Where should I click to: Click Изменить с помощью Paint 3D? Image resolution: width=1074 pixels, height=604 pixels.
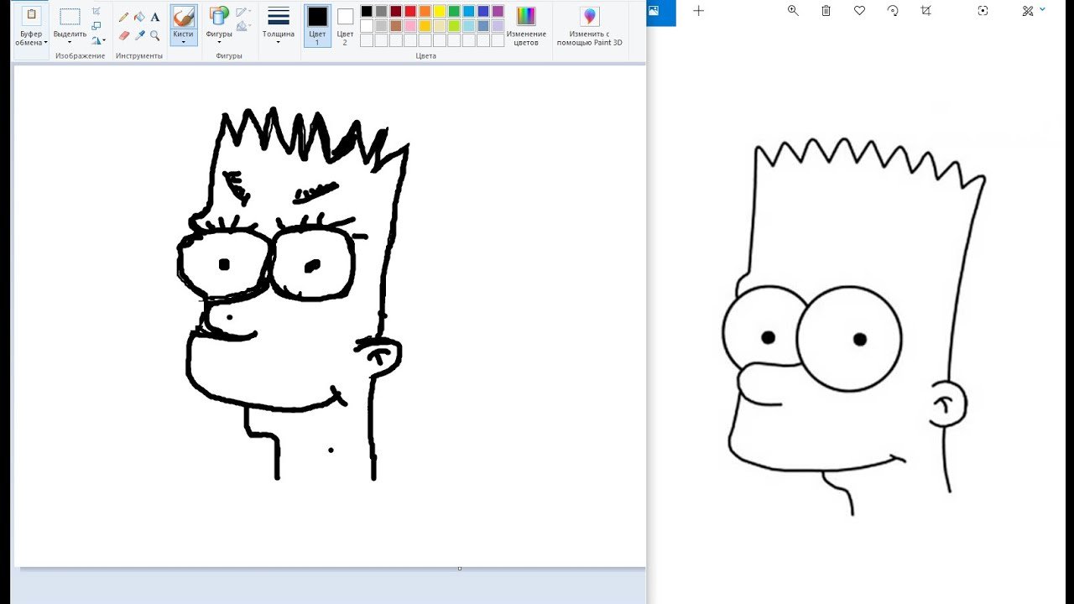click(x=590, y=25)
